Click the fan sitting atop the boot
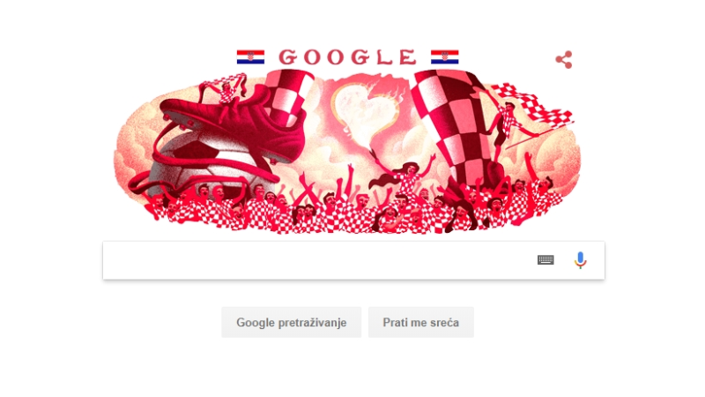This screenshot has height=397, width=705. pyautogui.click(x=227, y=89)
